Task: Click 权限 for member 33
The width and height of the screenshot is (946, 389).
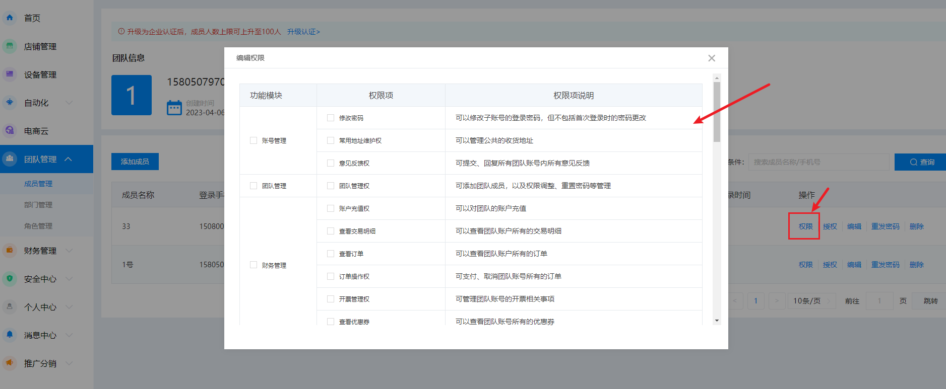Action: [805, 226]
